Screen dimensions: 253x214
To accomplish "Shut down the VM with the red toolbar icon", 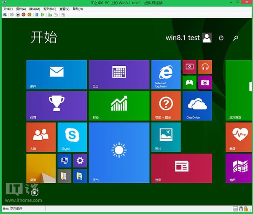I will click(24, 15).
